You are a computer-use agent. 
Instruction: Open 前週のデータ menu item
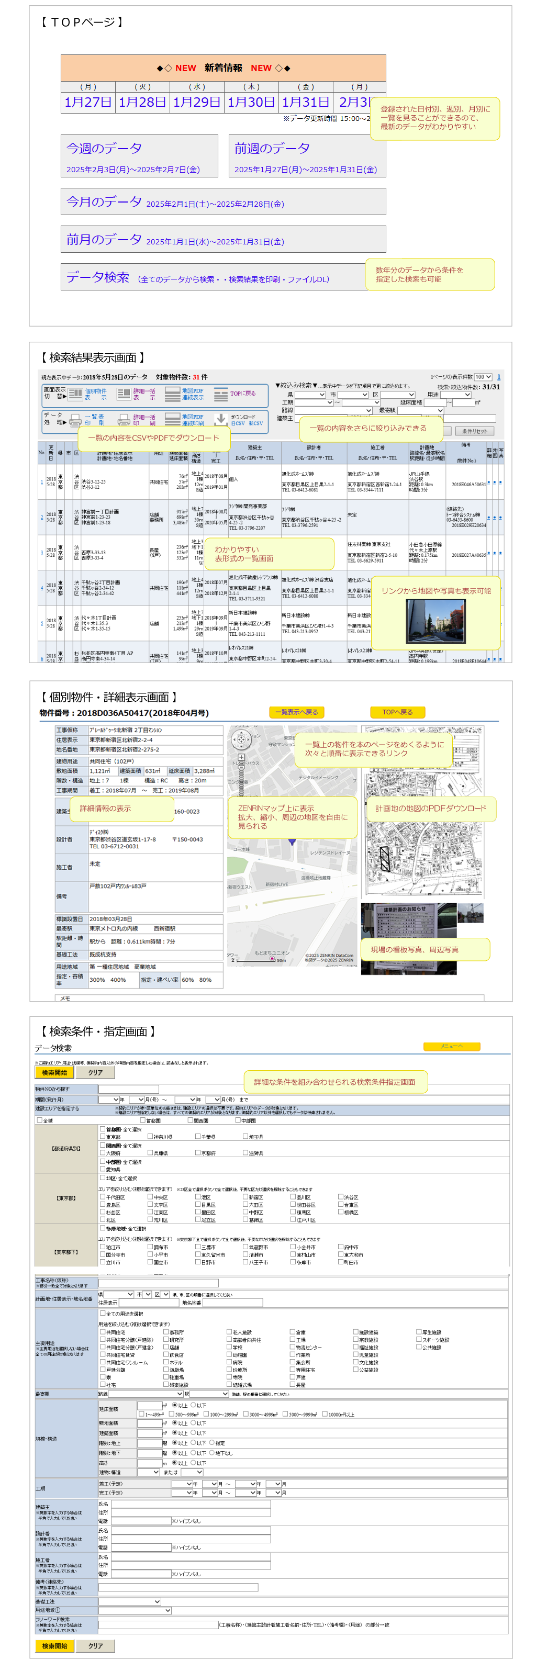coord(307,156)
